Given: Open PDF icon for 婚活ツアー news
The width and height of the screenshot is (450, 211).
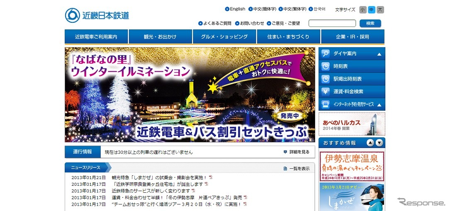Looking at the screenshot, I should tap(245, 204).
